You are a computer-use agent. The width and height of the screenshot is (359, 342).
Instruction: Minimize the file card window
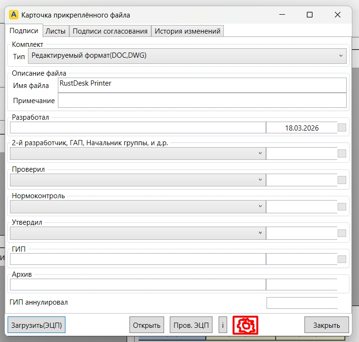(282, 15)
